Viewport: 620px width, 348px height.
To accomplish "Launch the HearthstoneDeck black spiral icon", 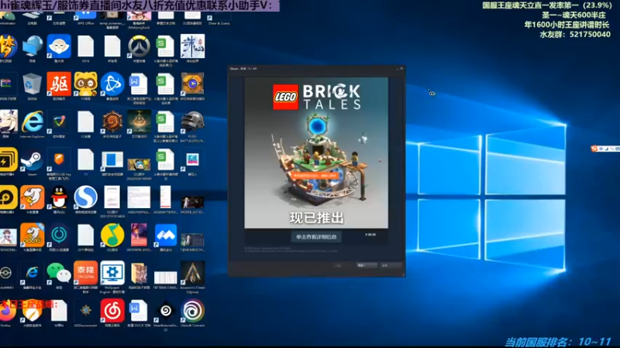I will tap(166, 311).
